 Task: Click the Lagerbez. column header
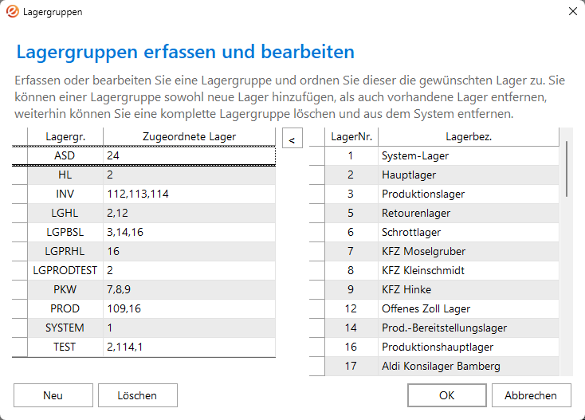[x=469, y=137]
